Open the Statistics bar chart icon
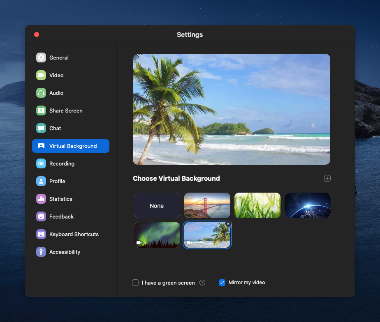 41,199
